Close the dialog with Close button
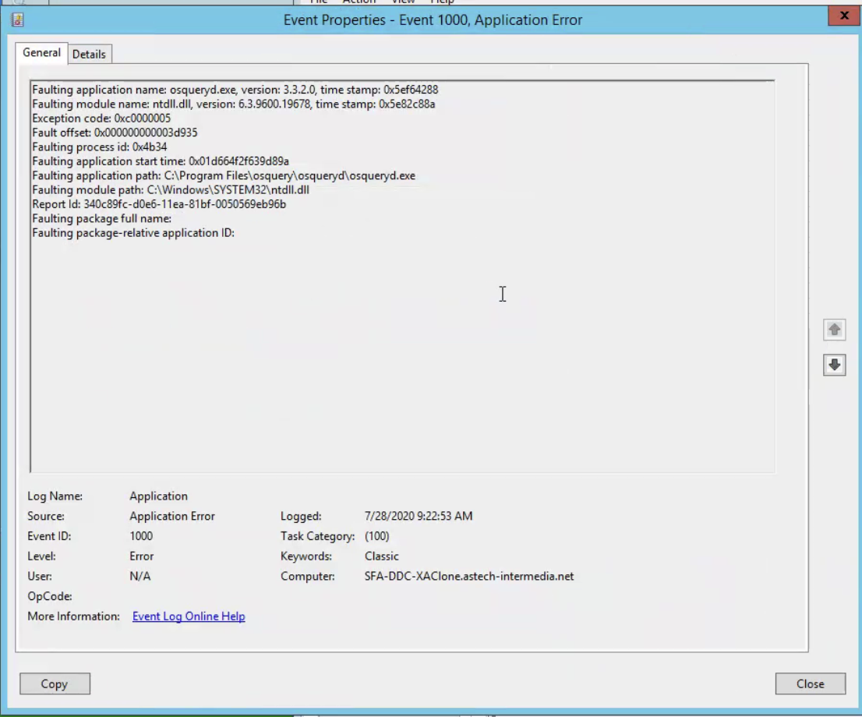Image resolution: width=862 pixels, height=717 pixels. pos(811,683)
